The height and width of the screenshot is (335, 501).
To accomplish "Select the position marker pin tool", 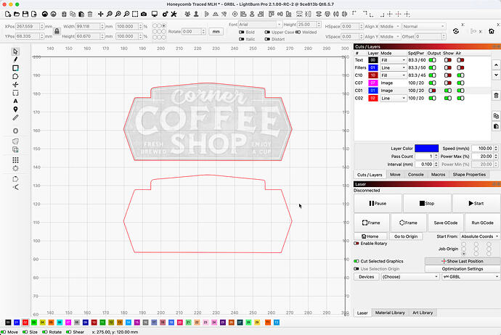I will point(15,109).
